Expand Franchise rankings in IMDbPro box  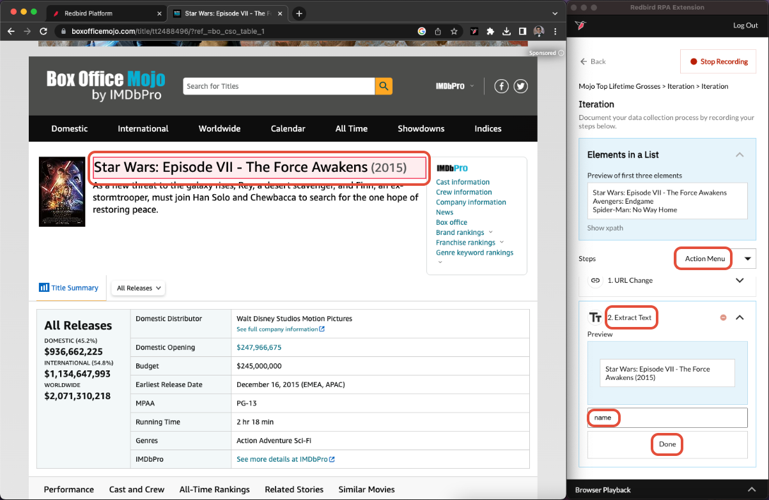(501, 243)
